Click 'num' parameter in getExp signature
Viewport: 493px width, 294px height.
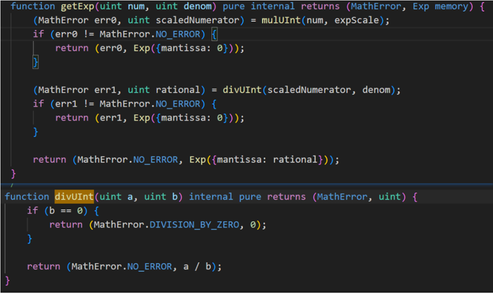(136, 6)
